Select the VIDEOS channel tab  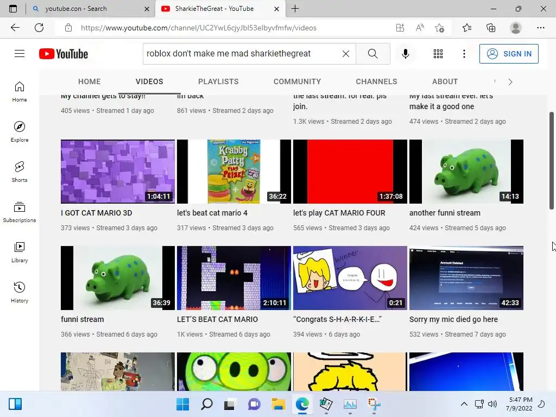pyautogui.click(x=149, y=81)
